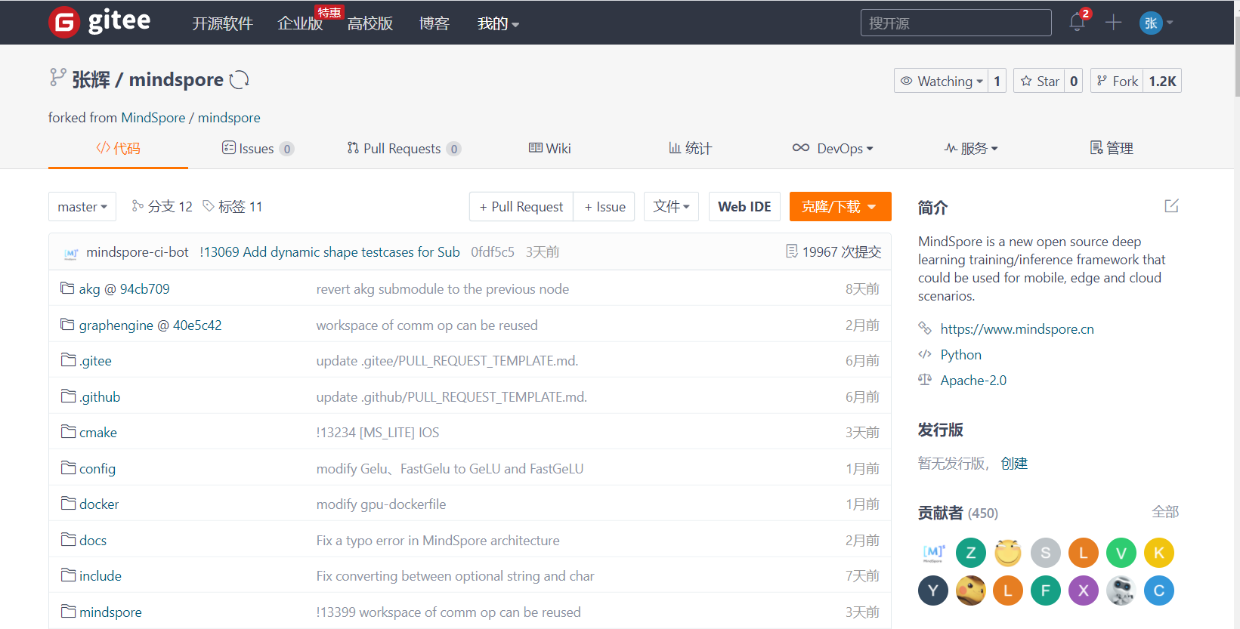The image size is (1240, 629).
Task: Switch to the Wiki tab
Action: tap(550, 149)
